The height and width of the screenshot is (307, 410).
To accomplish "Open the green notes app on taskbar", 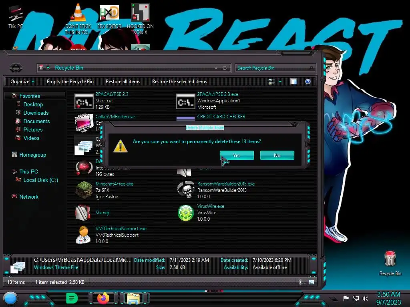I will pos(72,298).
